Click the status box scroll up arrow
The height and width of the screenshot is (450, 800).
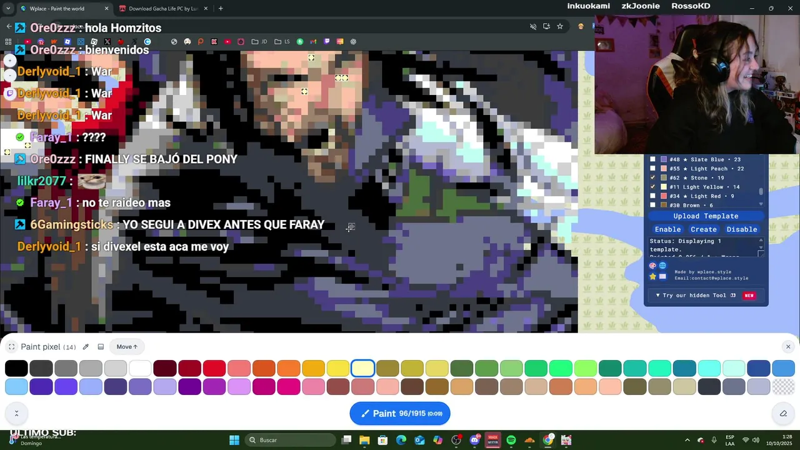point(761,240)
